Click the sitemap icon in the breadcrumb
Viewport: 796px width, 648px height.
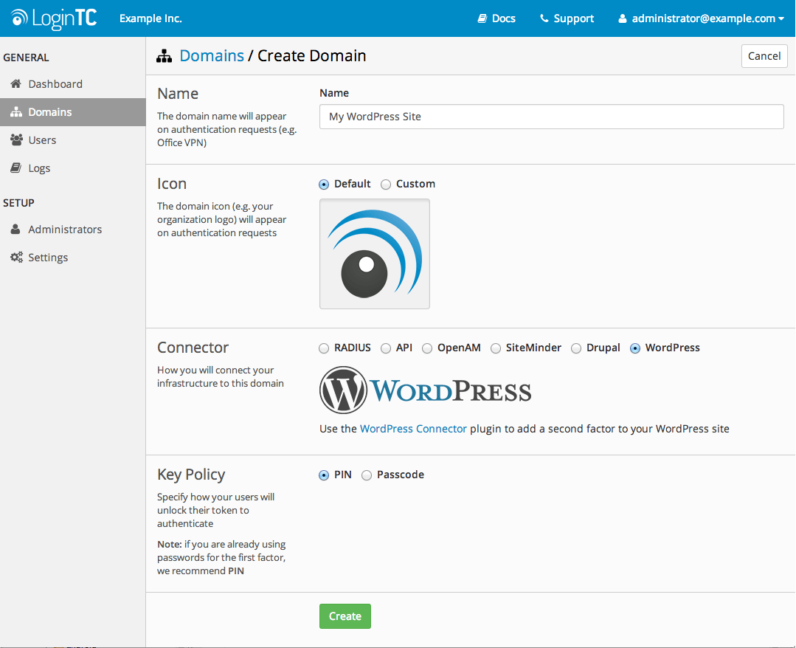pos(164,56)
